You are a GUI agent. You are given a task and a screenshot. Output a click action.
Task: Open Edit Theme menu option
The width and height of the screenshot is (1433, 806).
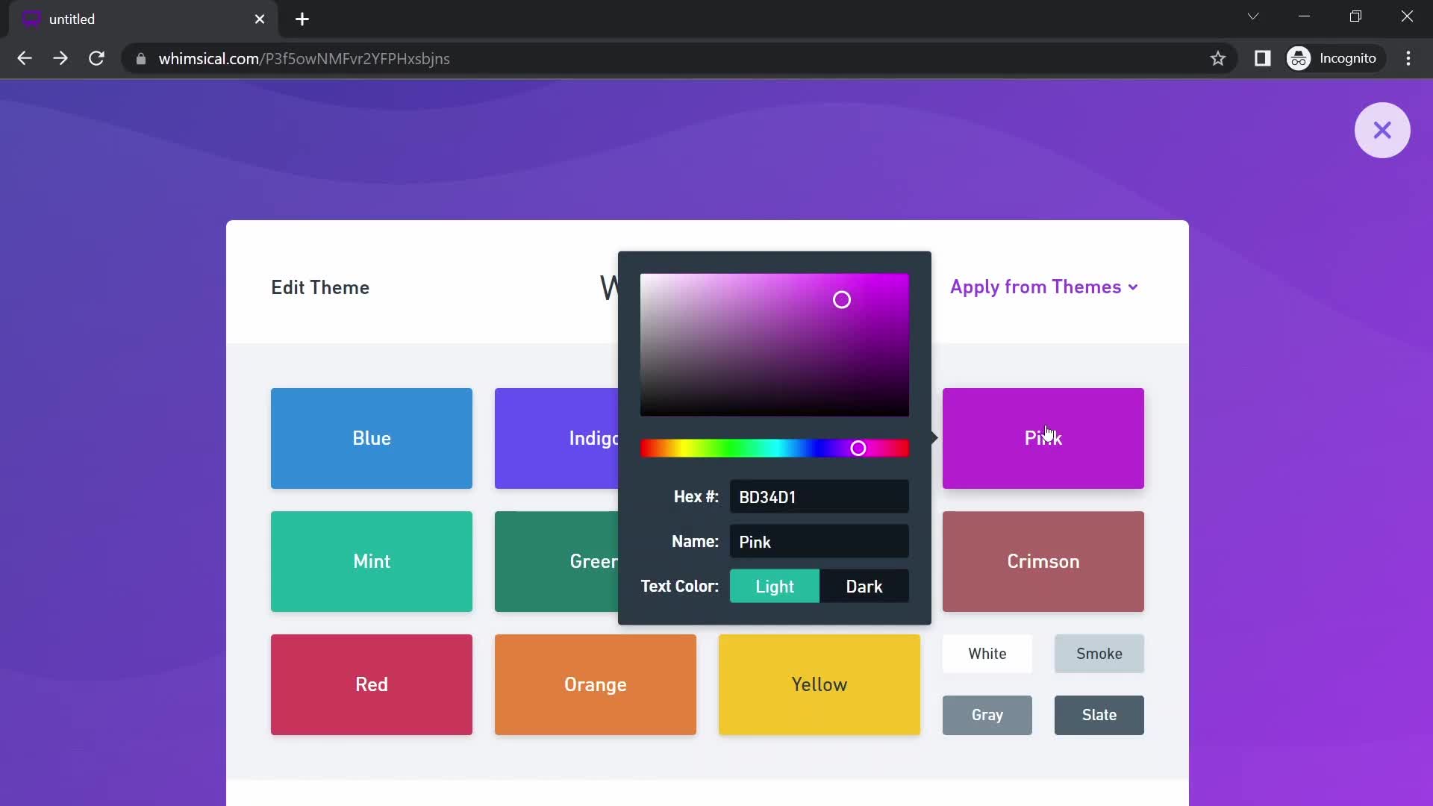(322, 287)
